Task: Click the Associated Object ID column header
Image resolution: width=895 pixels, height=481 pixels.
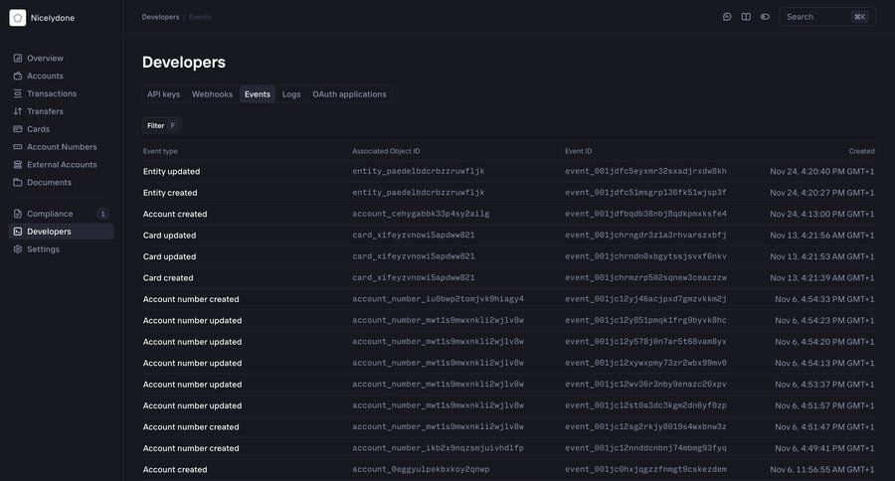Action: (x=386, y=151)
